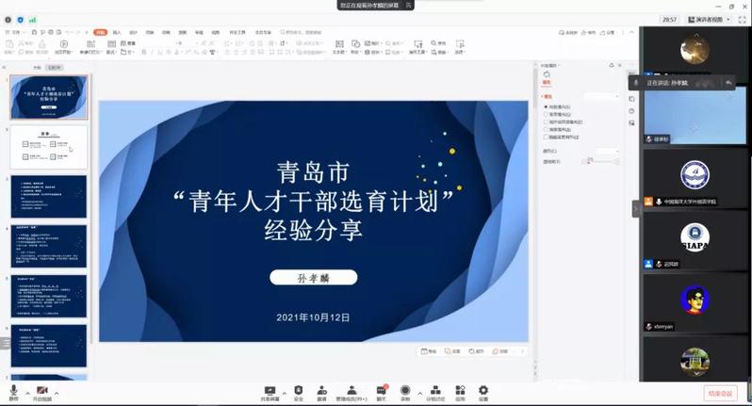Image resolution: width=752 pixels, height=406 pixels.
Task: Mute the microphone in meeting toolbar
Action: [x=13, y=390]
